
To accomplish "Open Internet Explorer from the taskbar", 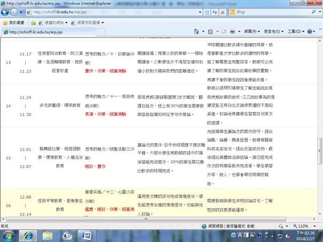I will pyautogui.click(x=27, y=235).
